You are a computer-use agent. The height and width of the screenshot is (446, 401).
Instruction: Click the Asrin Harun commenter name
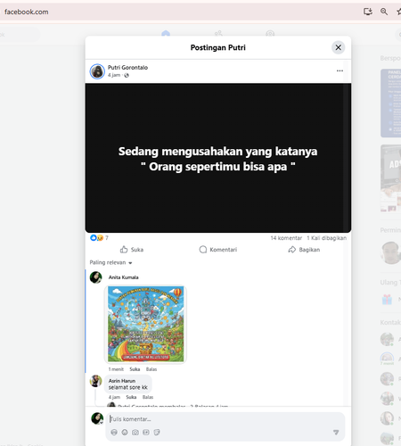pos(122,381)
